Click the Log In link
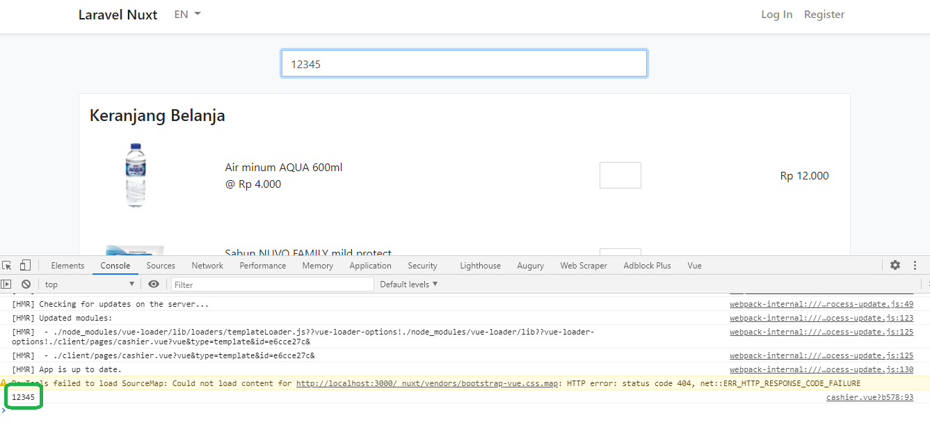The height and width of the screenshot is (425, 930). tap(776, 14)
